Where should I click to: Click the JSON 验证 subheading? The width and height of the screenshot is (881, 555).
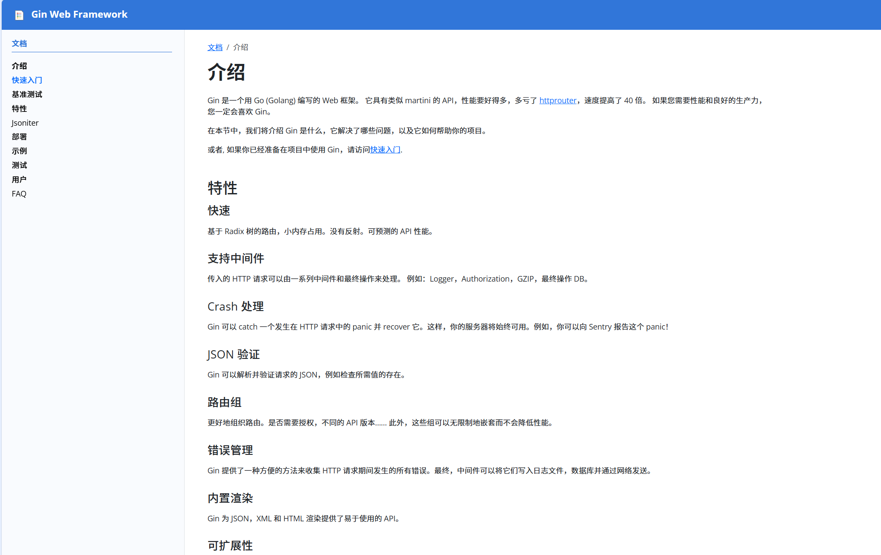pos(233,355)
